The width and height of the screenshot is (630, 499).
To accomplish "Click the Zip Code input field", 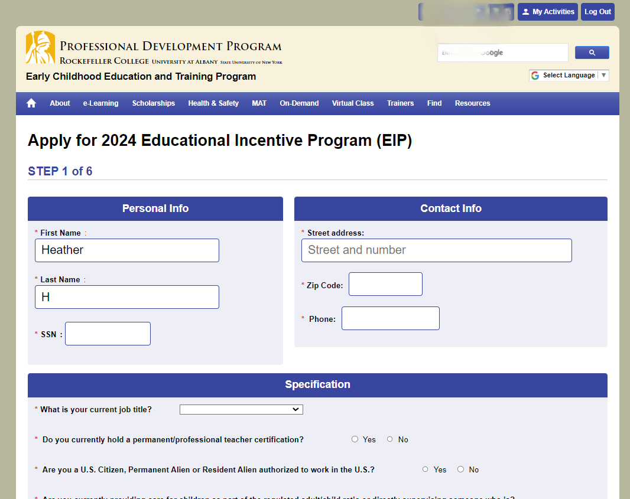I will 385,284.
